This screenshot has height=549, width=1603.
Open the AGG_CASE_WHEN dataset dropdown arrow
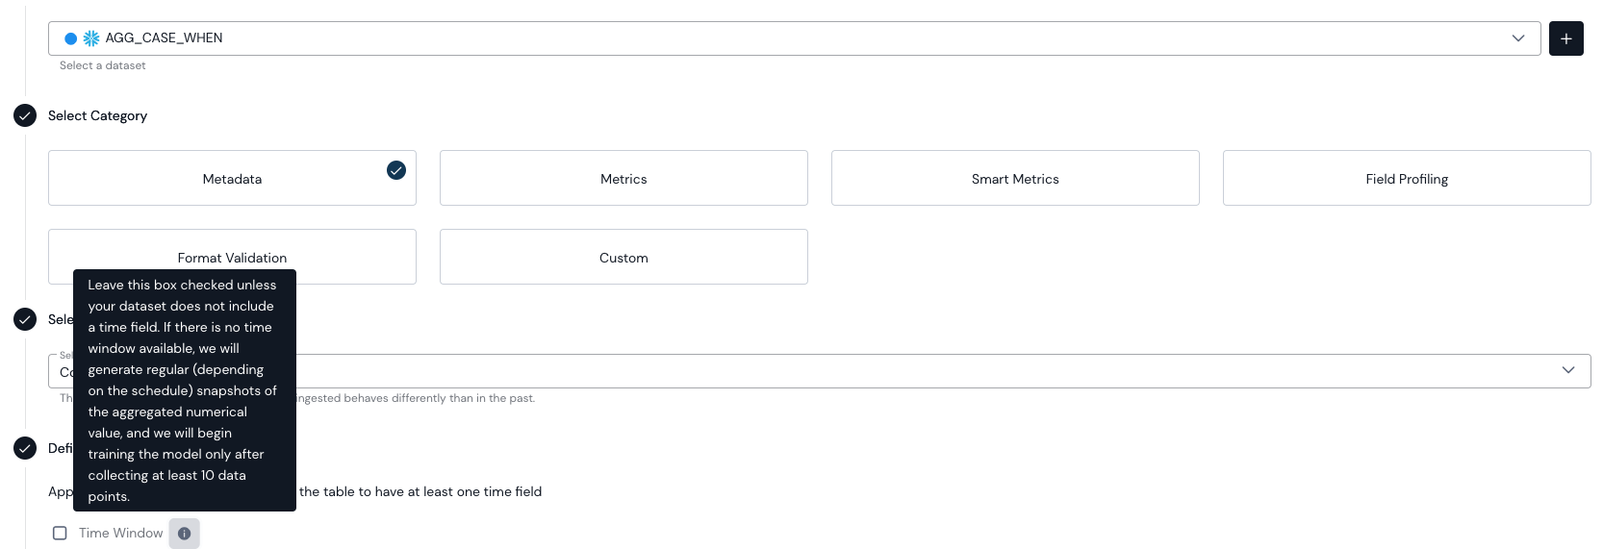1518,38
